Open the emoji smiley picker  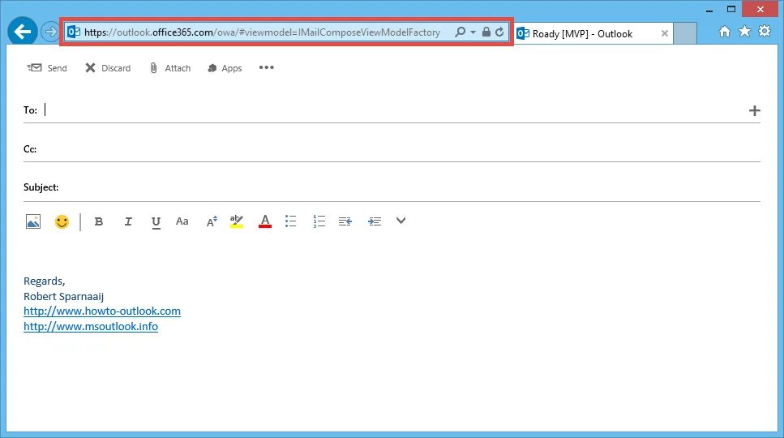click(x=62, y=221)
